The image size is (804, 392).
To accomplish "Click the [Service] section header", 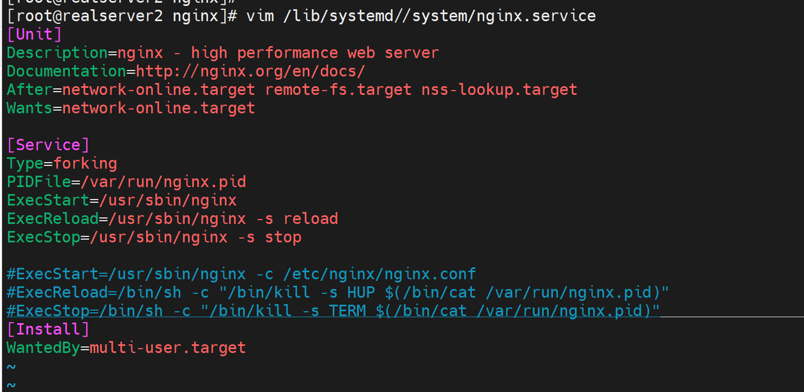I will click(x=48, y=145).
